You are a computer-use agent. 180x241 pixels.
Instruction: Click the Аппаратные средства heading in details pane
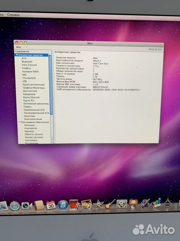click(67, 52)
